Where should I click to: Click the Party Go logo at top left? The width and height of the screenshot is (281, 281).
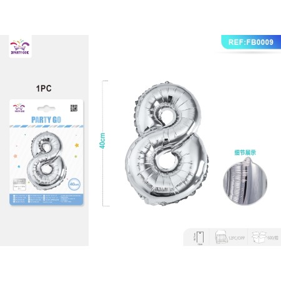tap(20, 47)
